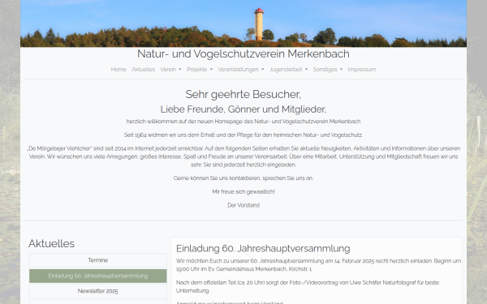This screenshot has height=304, width=487.
Task: Select the Einladung 60. Jahreshauptversammlung list tab
Action: click(98, 276)
